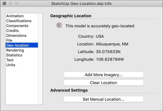Open the Statistics category

(22, 55)
